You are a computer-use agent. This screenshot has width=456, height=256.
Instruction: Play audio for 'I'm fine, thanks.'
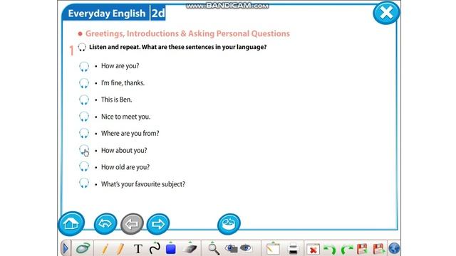(x=84, y=83)
